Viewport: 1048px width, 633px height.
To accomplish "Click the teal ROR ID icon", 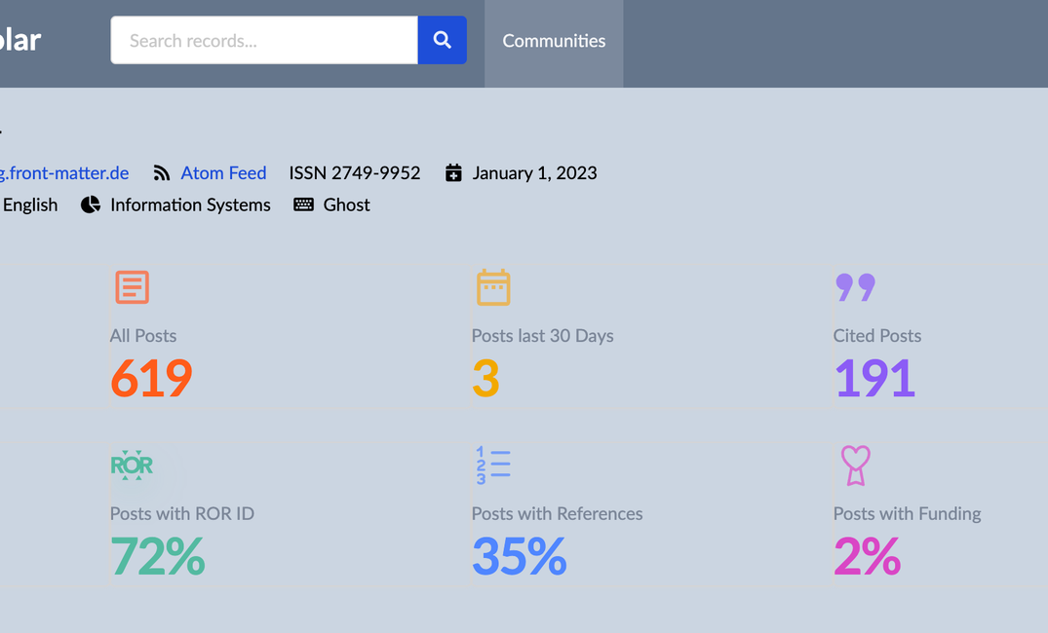I will [x=133, y=465].
